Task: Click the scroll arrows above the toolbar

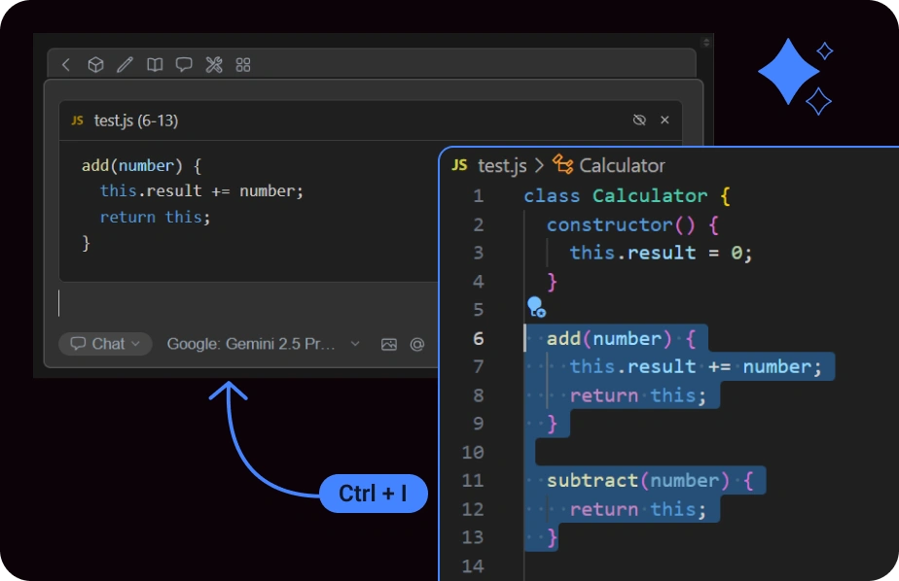Action: coord(707,43)
